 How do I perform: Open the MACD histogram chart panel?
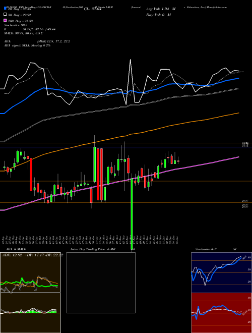coord(30,313)
